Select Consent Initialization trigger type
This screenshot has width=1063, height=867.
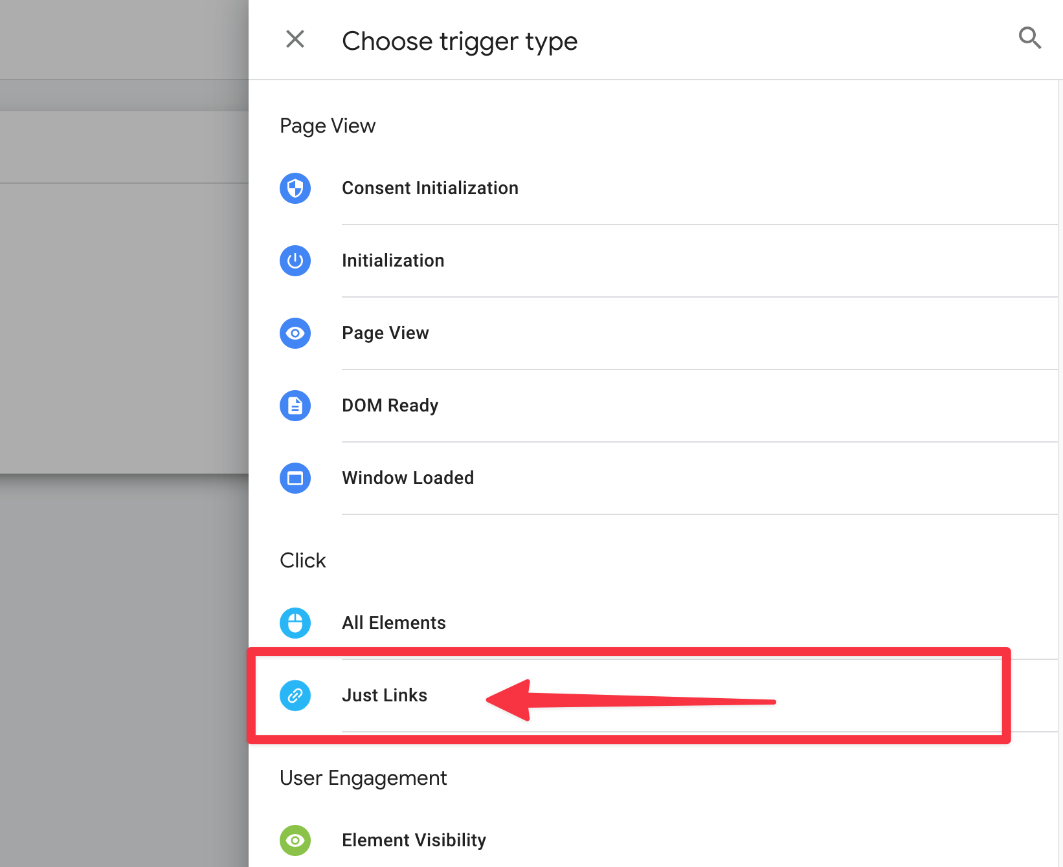pos(653,188)
